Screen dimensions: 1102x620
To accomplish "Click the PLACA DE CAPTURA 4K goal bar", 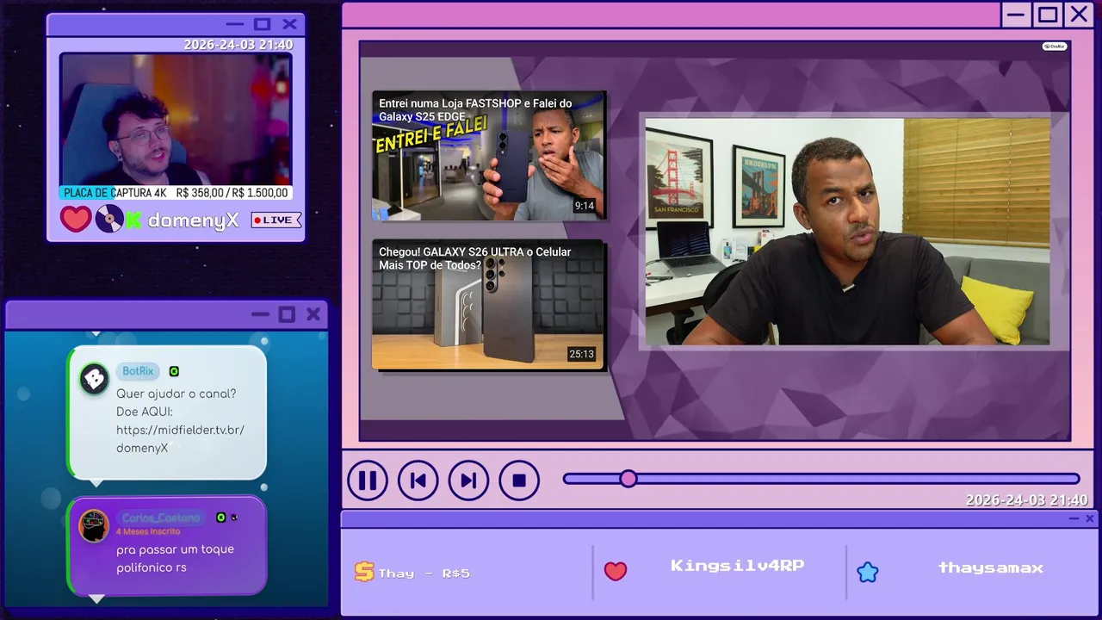I will click(176, 193).
